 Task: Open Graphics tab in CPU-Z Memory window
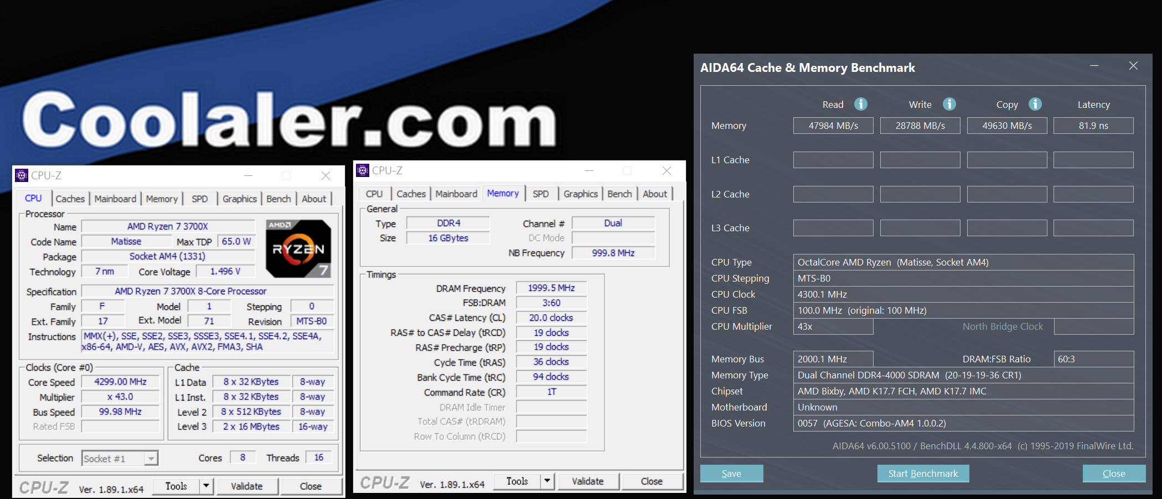tap(581, 194)
